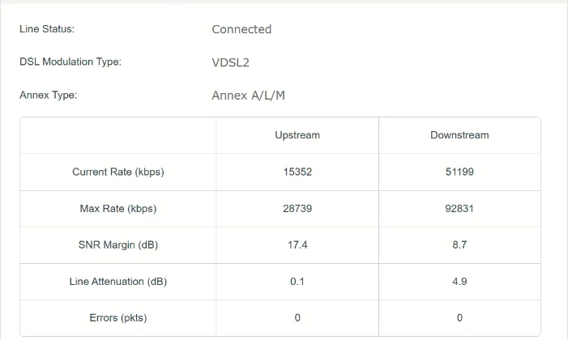This screenshot has height=340, width=568.
Task: Click the Downstream column header
Action: tap(459, 135)
